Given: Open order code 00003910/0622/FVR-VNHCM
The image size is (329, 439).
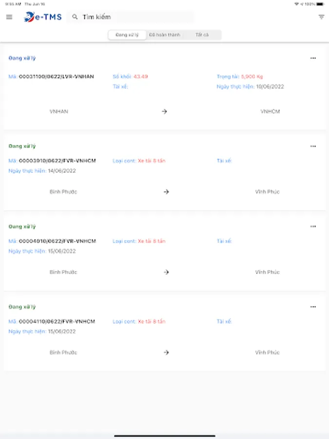Looking at the screenshot, I should [x=57, y=161].
